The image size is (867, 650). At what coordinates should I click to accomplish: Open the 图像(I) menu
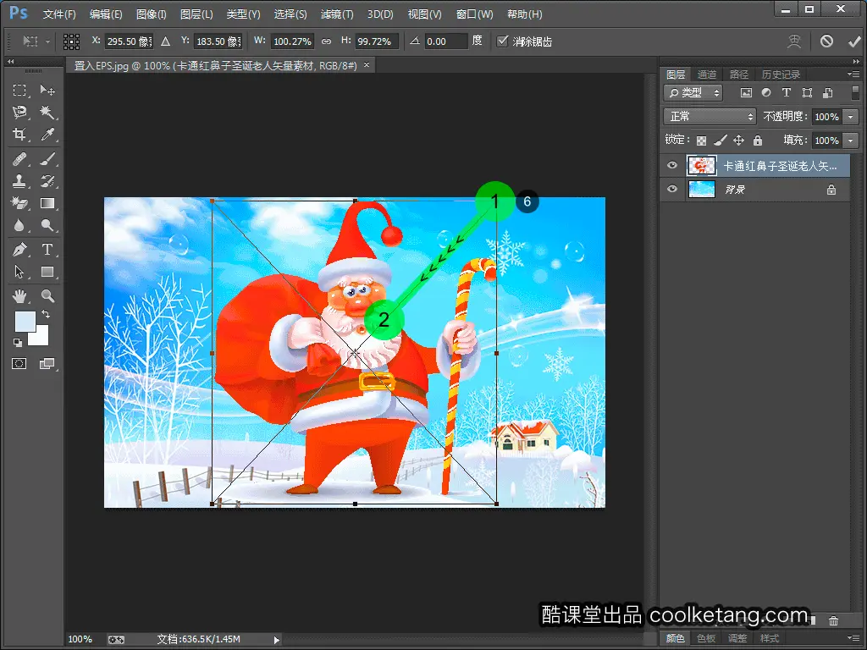tap(151, 14)
